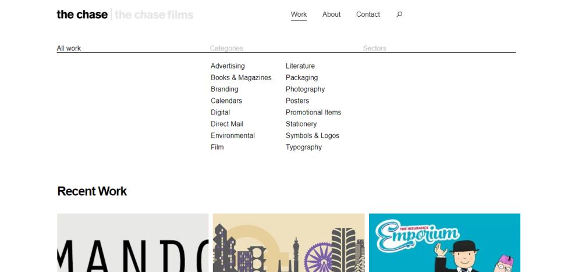Filter work by Books & Magazines
Viewport: 575px width, 272px height.
(x=241, y=78)
